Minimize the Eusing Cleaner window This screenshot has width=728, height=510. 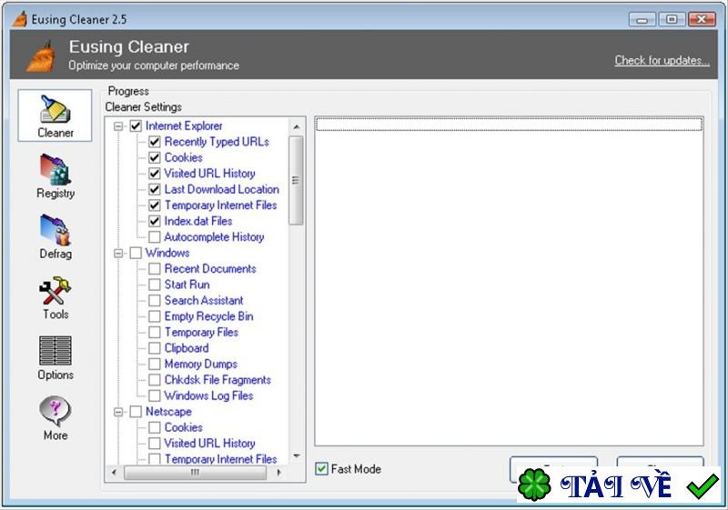tap(642, 19)
